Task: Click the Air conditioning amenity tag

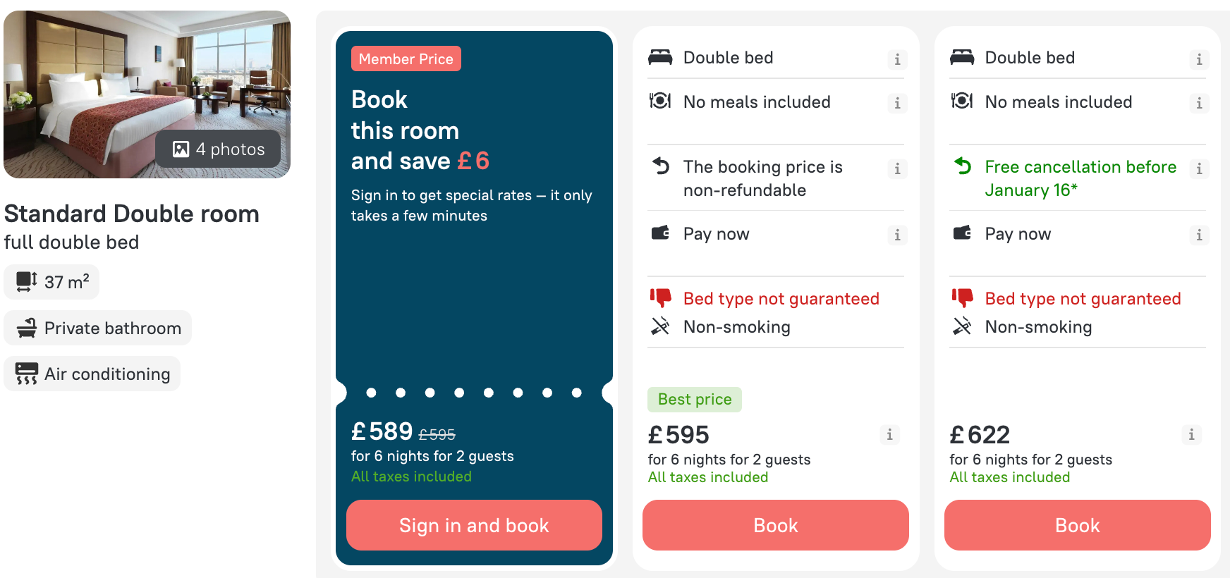Action: pos(92,374)
